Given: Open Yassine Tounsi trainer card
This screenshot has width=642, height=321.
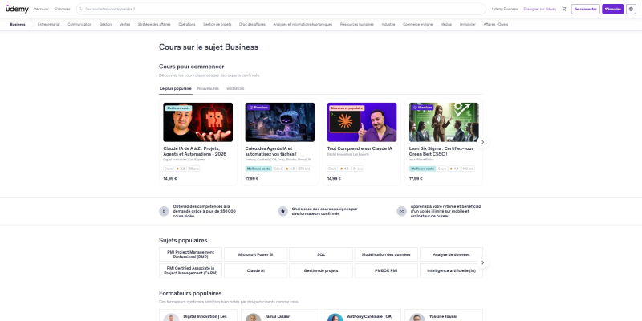Looking at the screenshot, I should tap(444, 315).
